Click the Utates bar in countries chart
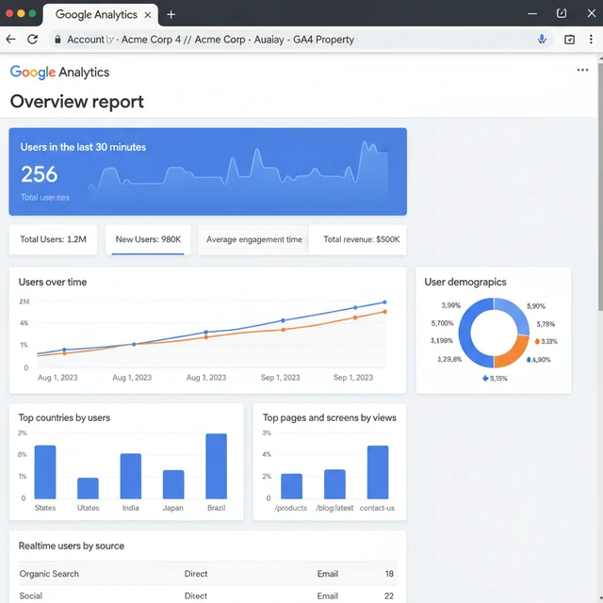The height and width of the screenshot is (603, 603). [88, 488]
